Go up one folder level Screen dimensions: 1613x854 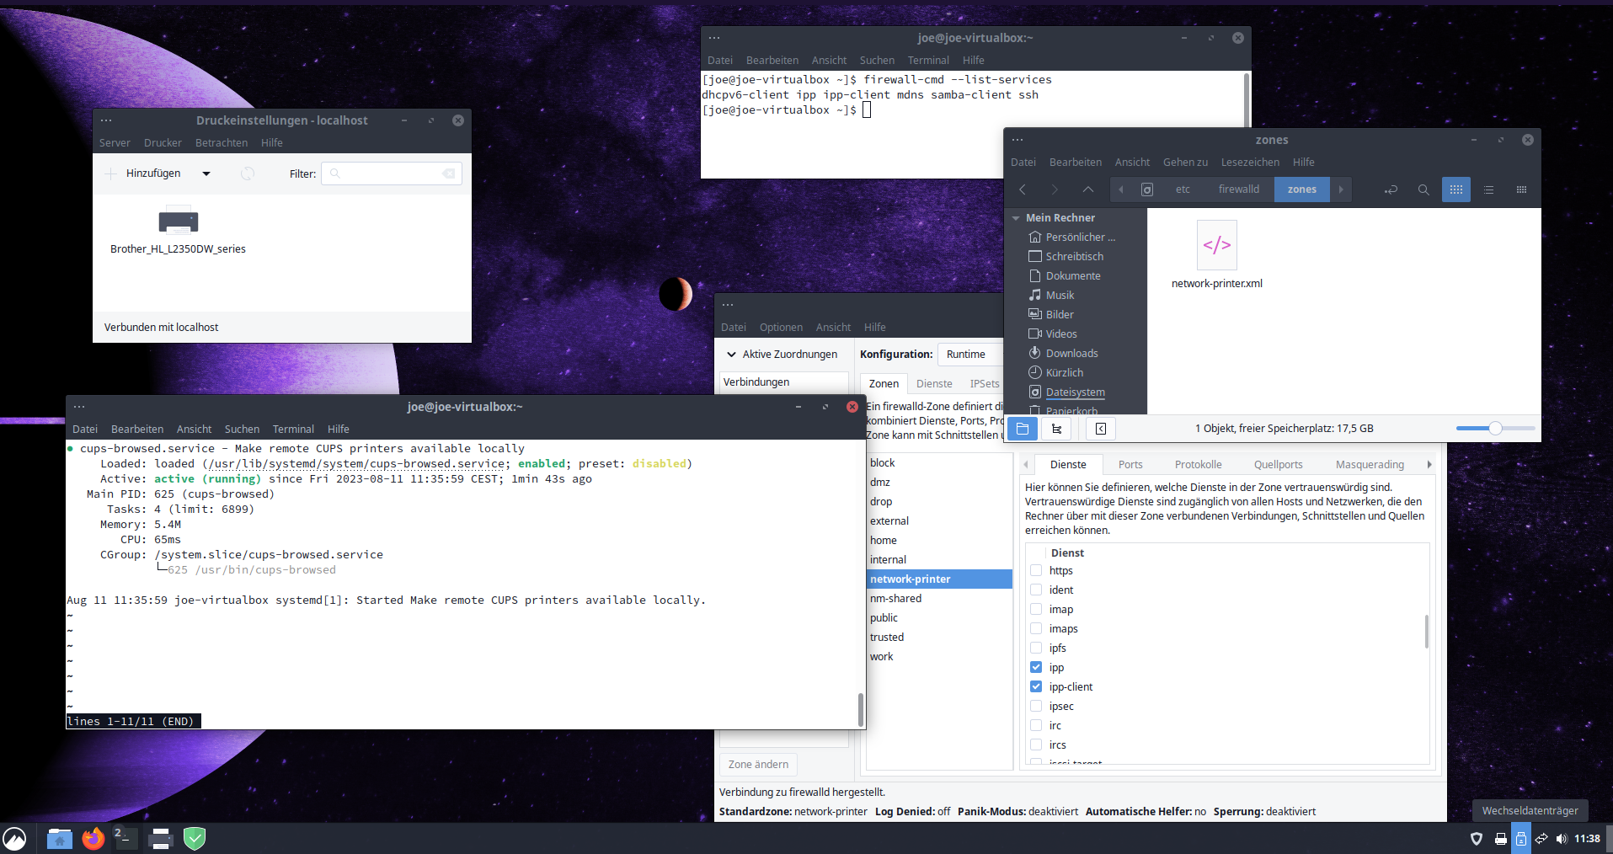tap(1088, 189)
